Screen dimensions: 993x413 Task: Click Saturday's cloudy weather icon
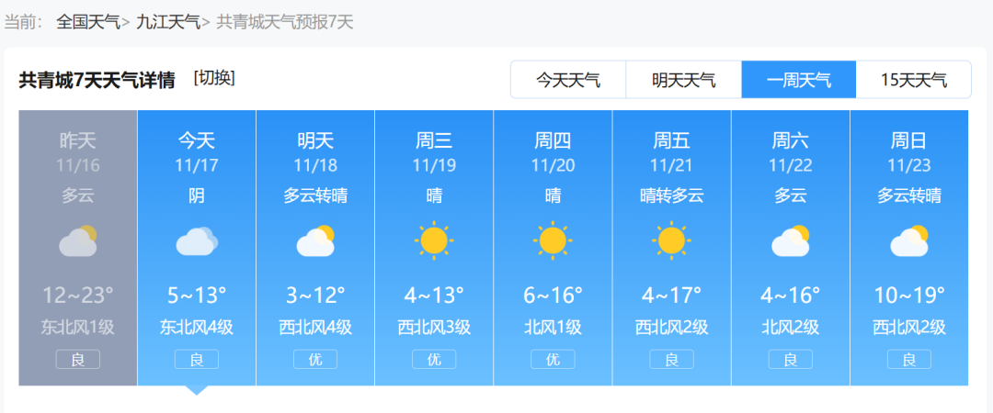coord(790,240)
